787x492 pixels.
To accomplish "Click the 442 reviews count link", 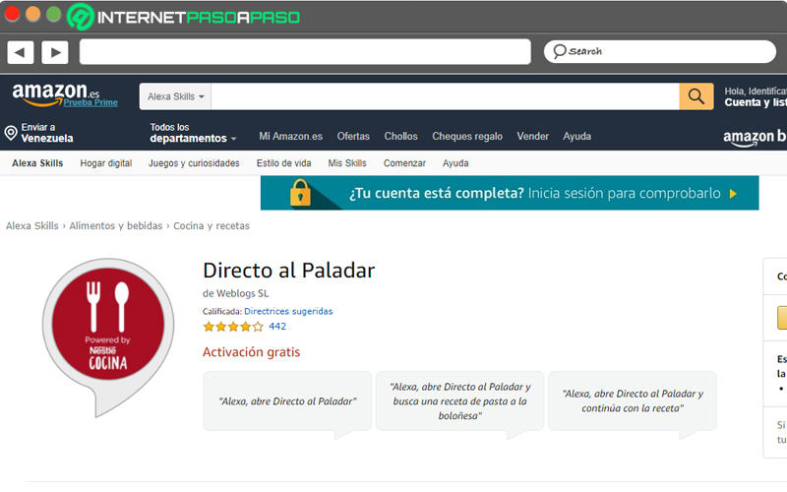I will coord(277,327).
